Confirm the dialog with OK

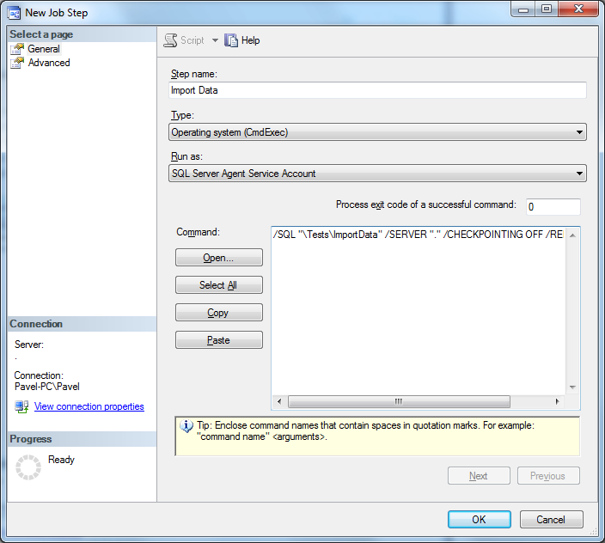pos(479,520)
